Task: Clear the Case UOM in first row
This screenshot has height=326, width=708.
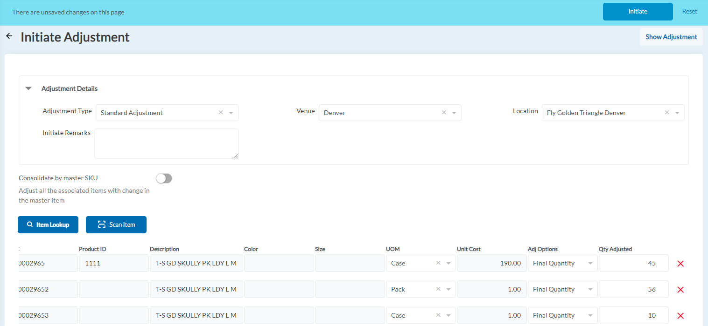Action: tap(438, 263)
